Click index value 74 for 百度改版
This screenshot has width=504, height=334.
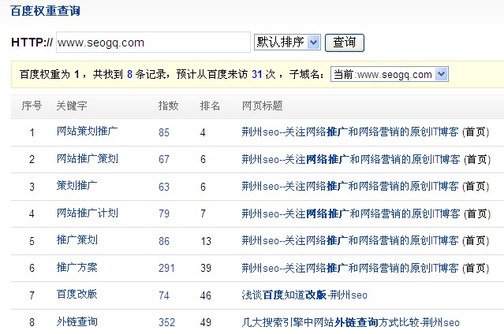click(164, 295)
